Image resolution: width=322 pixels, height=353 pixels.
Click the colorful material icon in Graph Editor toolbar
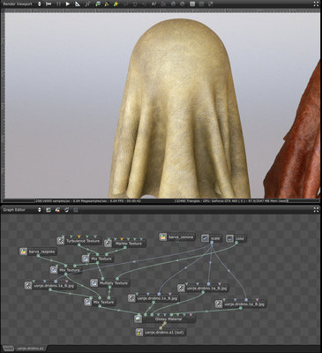click(x=58, y=210)
